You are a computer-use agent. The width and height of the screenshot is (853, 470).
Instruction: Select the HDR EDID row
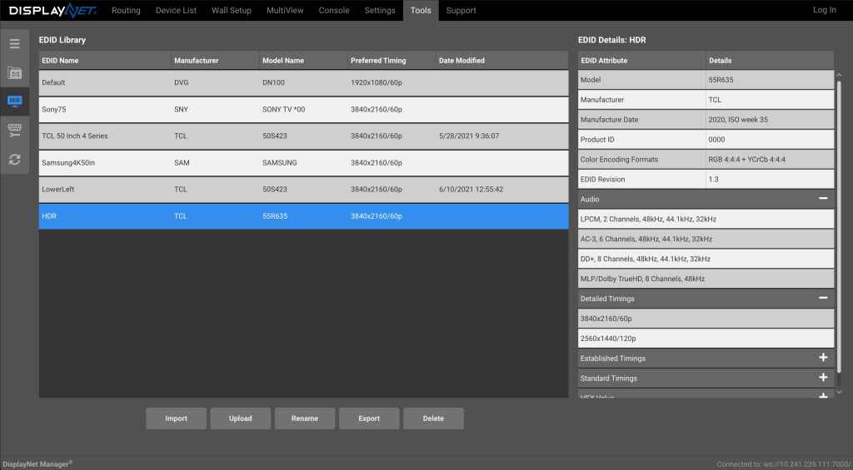303,216
